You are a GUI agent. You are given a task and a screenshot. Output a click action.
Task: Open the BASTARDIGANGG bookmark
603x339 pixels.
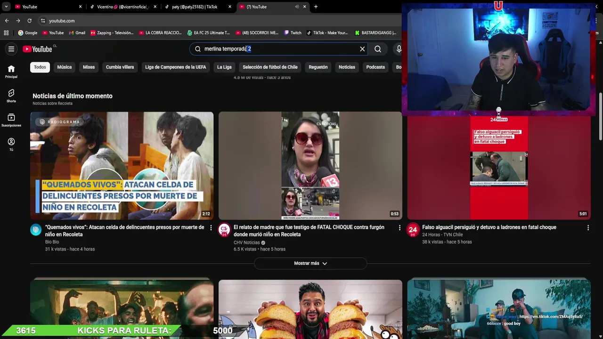tap(375, 33)
